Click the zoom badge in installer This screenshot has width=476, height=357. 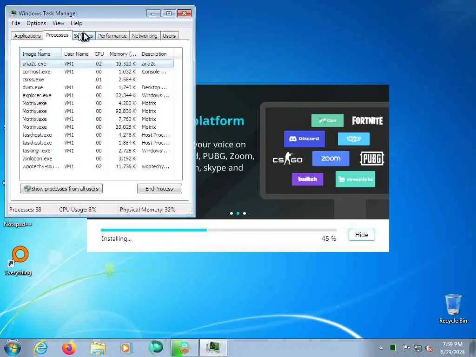pyautogui.click(x=331, y=159)
